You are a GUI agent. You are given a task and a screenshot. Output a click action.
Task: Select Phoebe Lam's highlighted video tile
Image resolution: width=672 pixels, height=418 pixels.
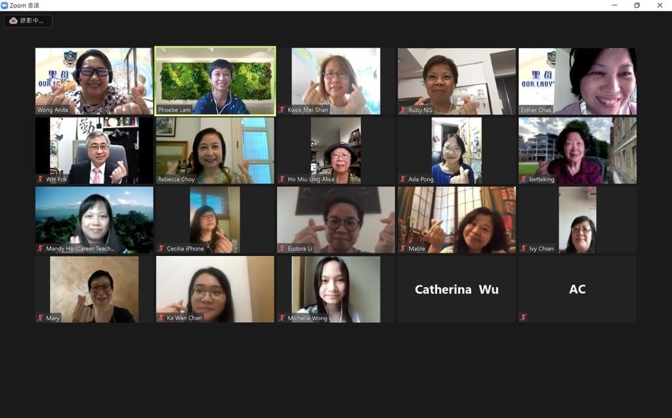(215, 81)
